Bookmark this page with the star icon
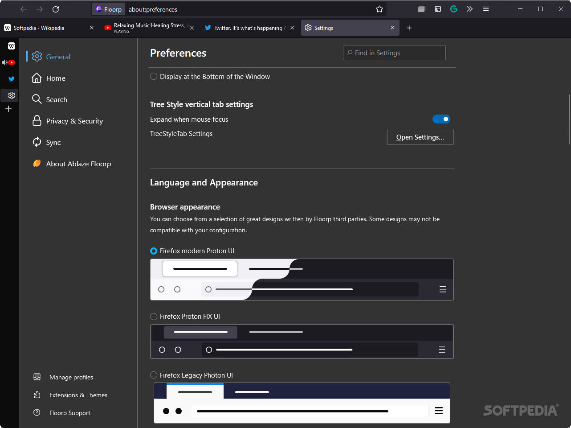This screenshot has height=428, width=571. coord(379,9)
